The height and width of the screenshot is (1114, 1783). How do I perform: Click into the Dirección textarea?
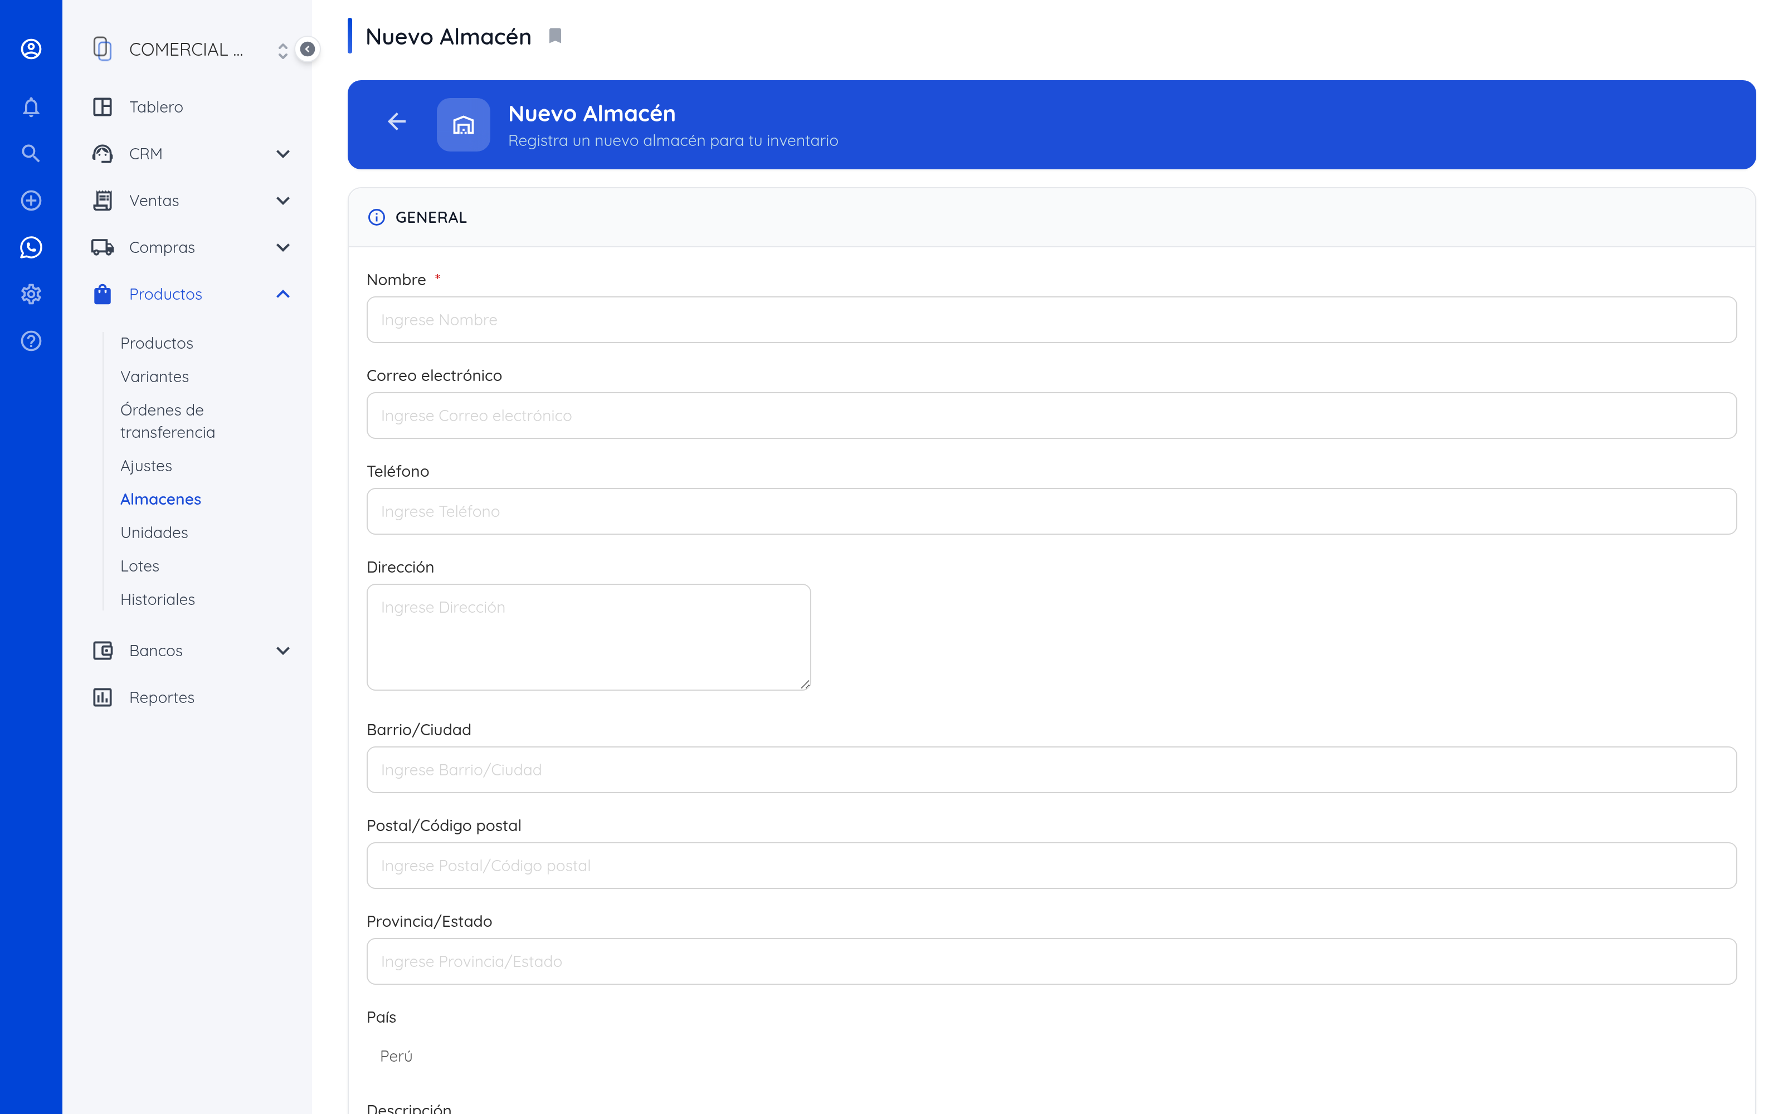589,637
